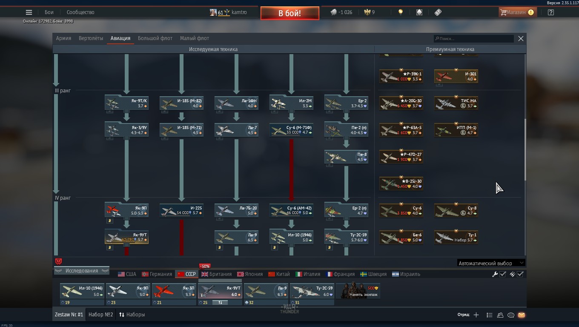Select the Ту-2С-59 card in tree
Image resolution: width=579 pixels, height=327 pixels.
346,237
